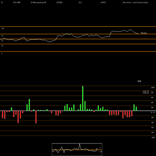Click the RSI left axis label 30
The image size is (156, 156).
pos(2,46)
